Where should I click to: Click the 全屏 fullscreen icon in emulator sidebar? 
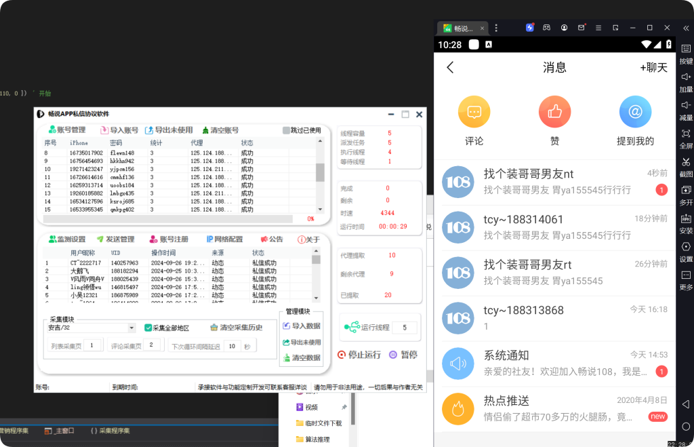(x=686, y=134)
